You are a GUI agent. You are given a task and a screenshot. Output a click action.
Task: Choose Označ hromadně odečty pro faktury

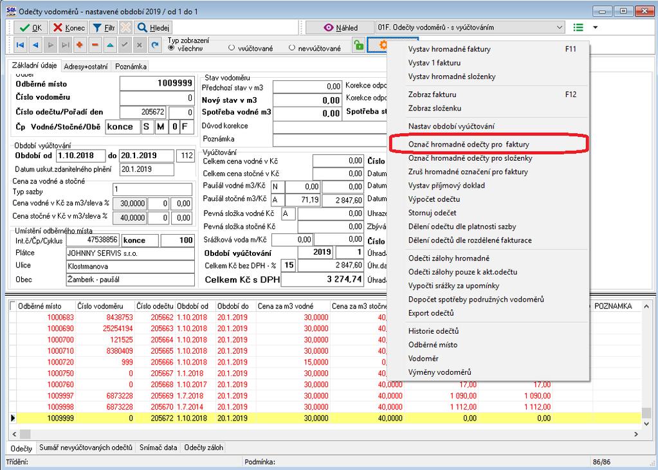(x=488, y=145)
